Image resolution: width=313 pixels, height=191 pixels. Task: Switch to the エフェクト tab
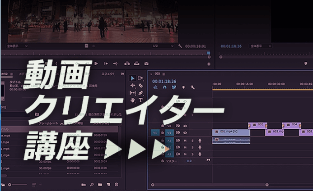coord(108,73)
